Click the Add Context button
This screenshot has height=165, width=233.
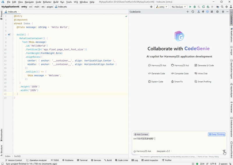pyautogui.click(x=141, y=134)
